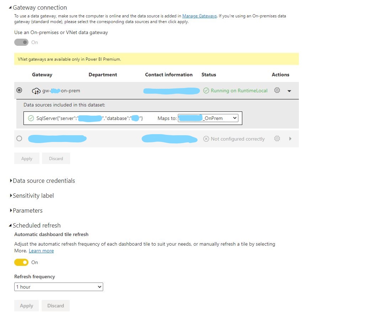Image resolution: width=375 pixels, height=312 pixels.
Task: Open settings gear for gw on-prem gateway
Action: (277, 91)
